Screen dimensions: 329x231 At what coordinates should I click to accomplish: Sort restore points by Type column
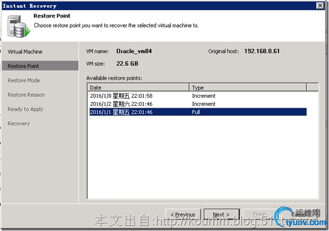coord(248,87)
